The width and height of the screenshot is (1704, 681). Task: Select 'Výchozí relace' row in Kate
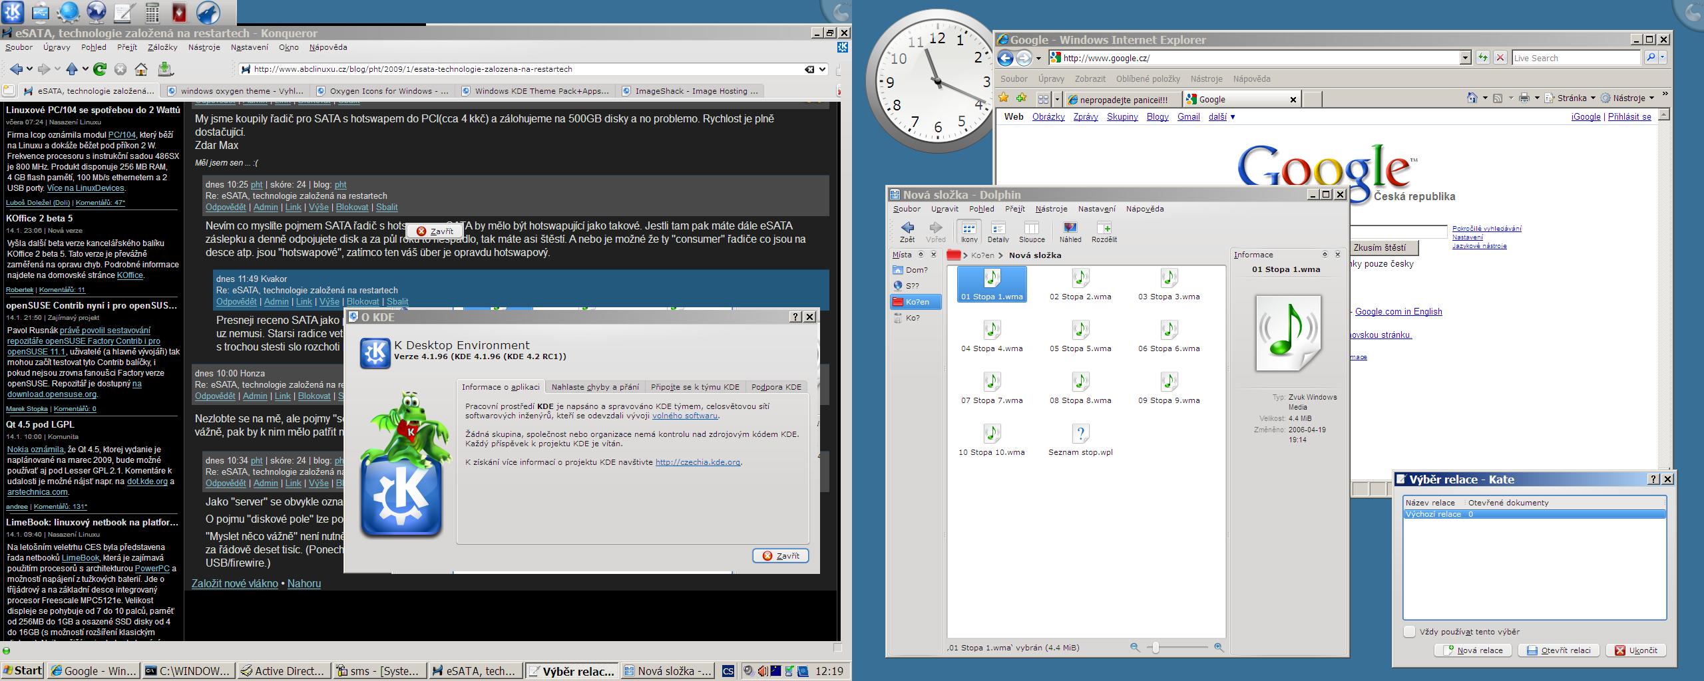[x=1534, y=514]
